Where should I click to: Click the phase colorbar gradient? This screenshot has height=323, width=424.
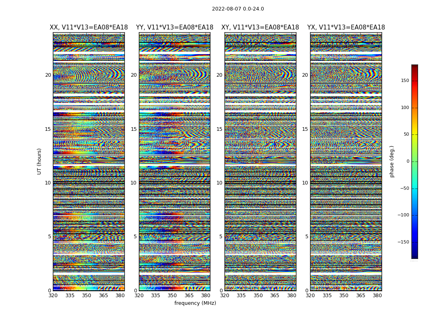[x=415, y=161]
